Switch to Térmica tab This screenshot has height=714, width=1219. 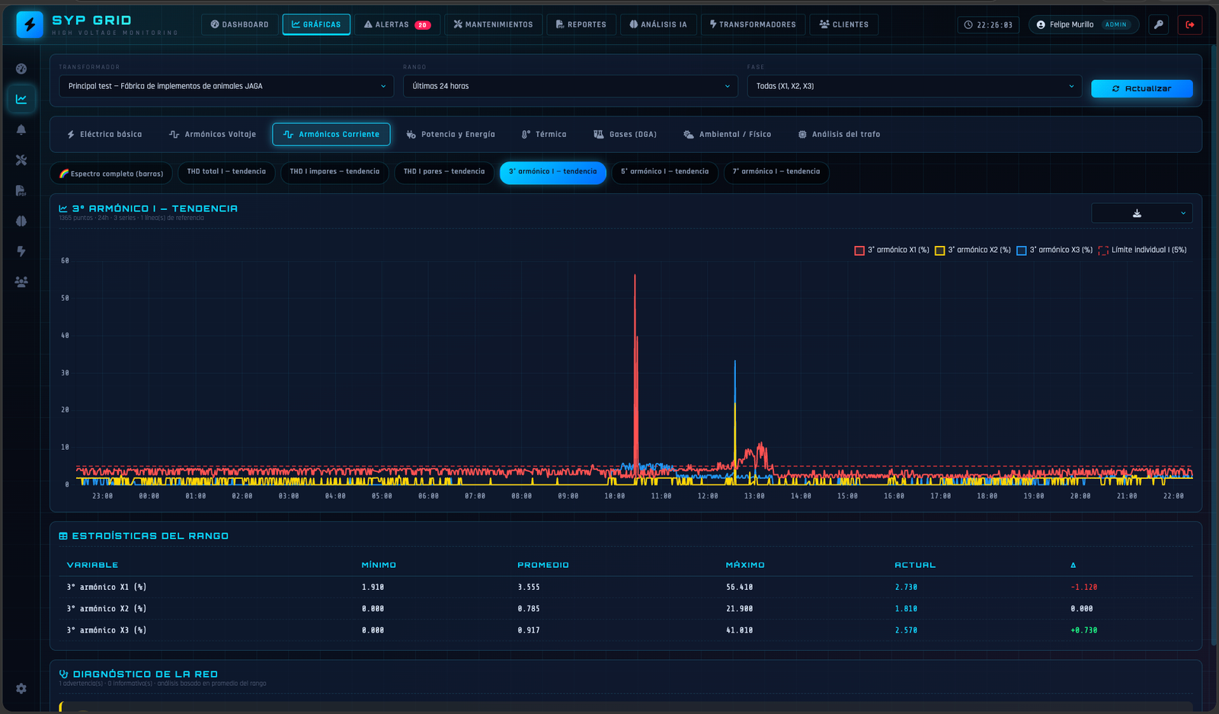[x=544, y=134]
